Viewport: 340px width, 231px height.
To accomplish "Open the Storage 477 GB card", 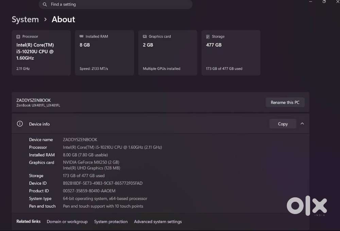I will (x=231, y=53).
